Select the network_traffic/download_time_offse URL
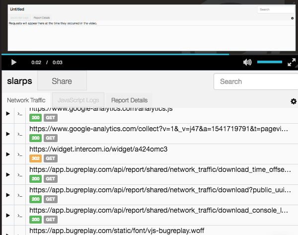This screenshot has width=298, height=235. click(x=160, y=169)
